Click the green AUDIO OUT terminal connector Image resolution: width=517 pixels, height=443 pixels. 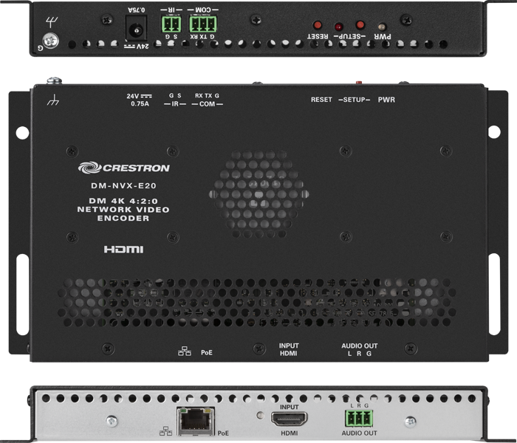point(358,419)
